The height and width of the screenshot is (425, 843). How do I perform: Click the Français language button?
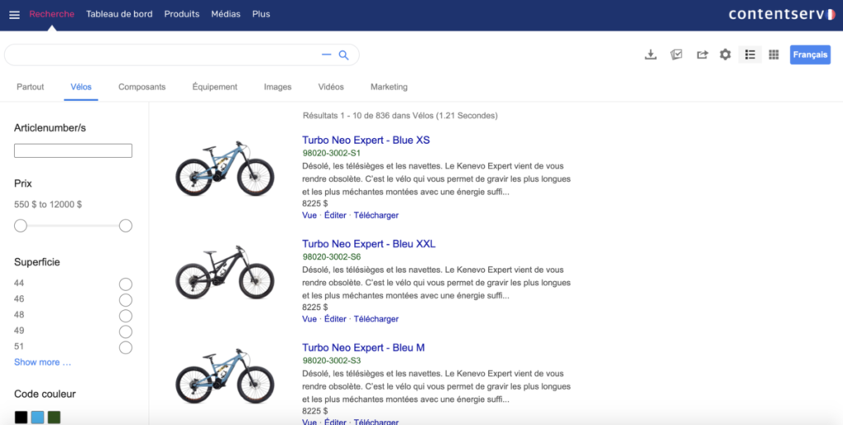click(x=810, y=55)
